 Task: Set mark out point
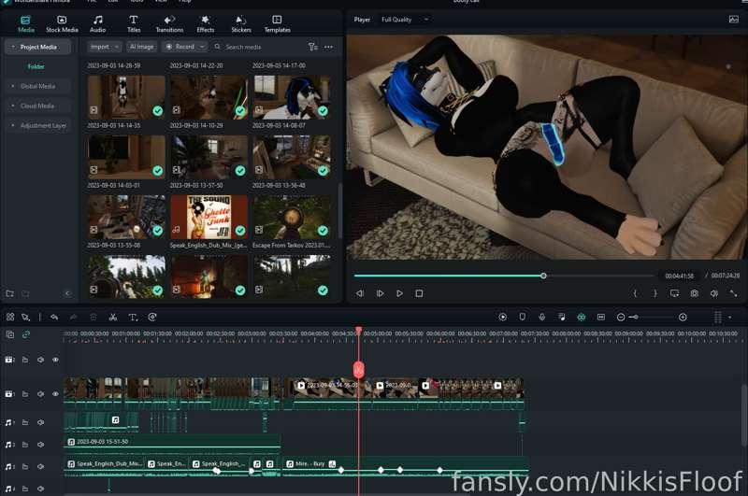click(655, 293)
